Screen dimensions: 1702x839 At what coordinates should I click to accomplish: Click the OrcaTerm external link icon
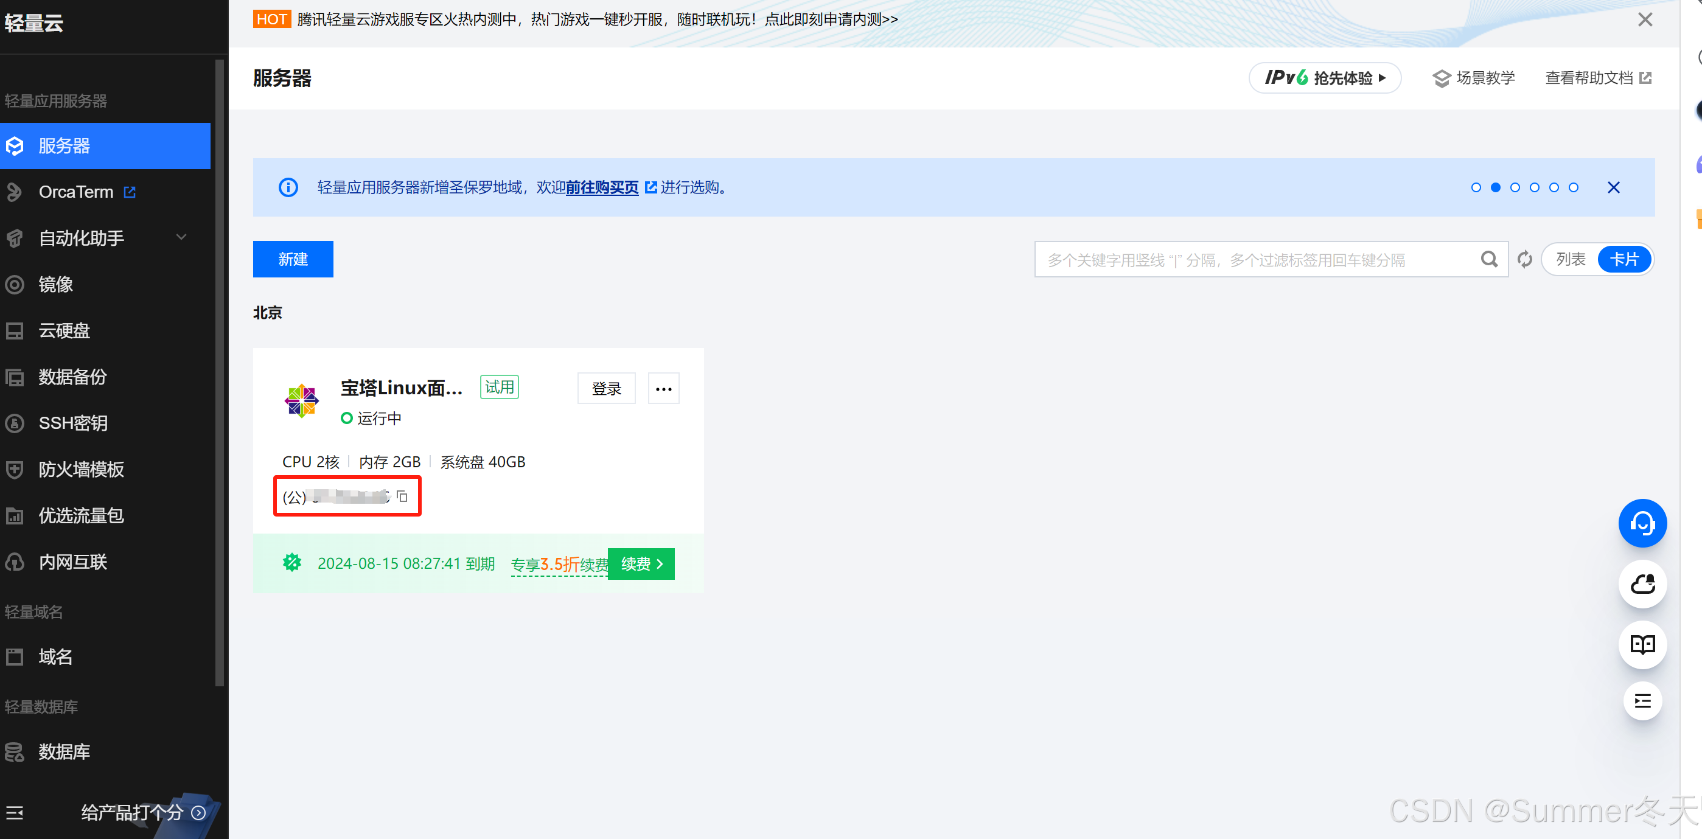point(130,192)
